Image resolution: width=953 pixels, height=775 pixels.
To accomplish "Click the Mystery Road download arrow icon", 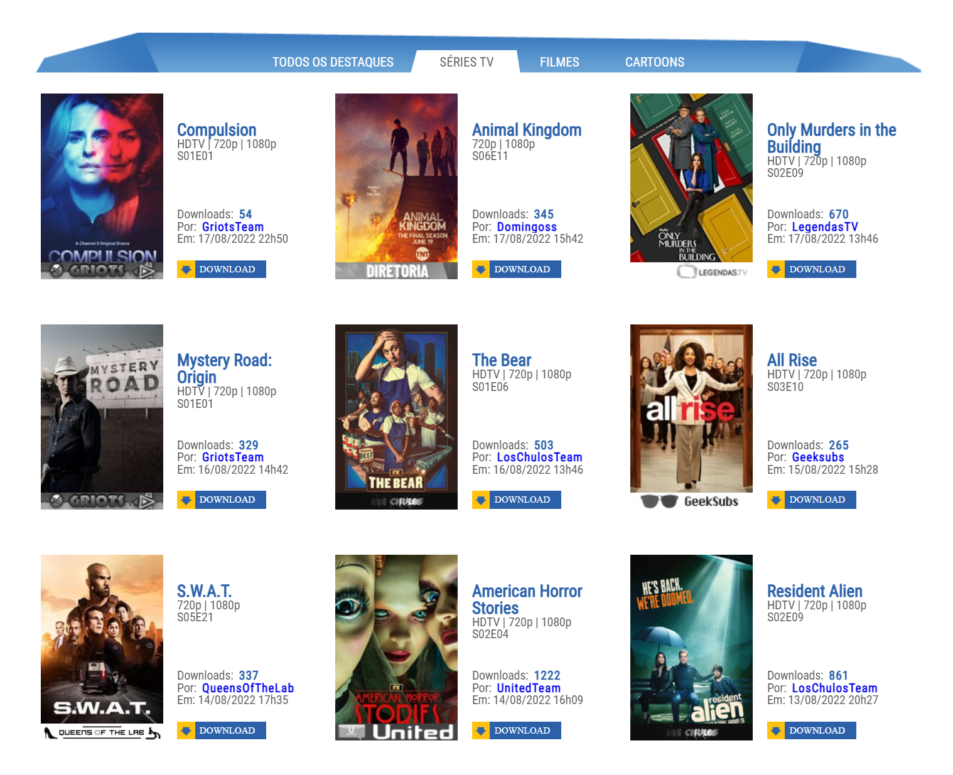I will [x=186, y=500].
